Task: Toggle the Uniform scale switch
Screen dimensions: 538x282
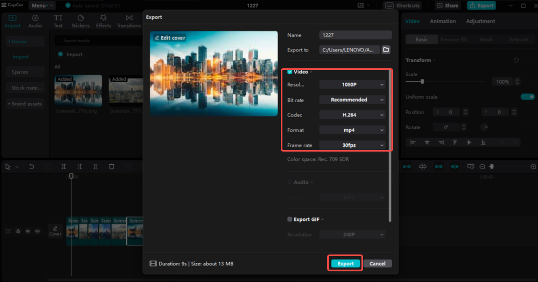Action: coord(527,97)
